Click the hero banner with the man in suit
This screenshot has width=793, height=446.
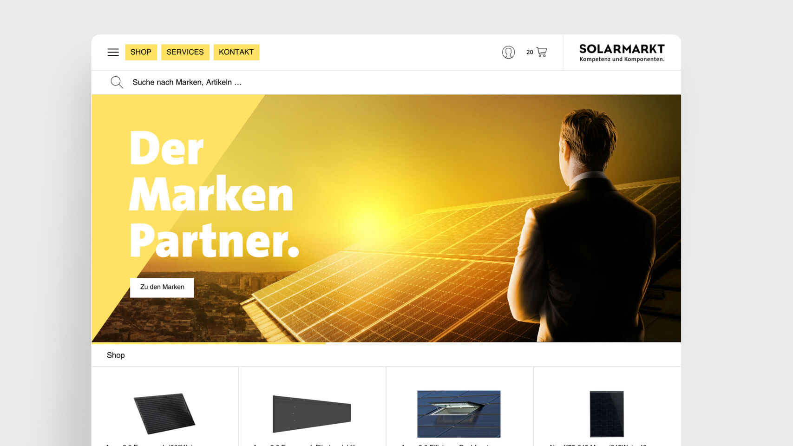[386, 218]
